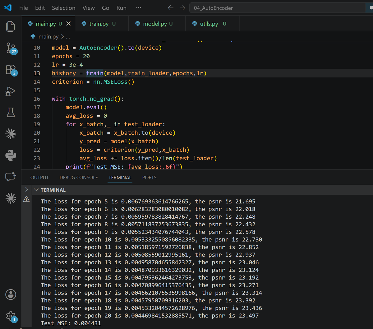
Task: Go back with the left arrow
Action: 171,8
